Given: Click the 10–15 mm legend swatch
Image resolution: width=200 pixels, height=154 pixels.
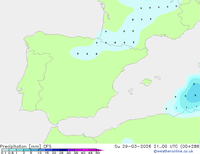Looking at the screenshot, I should [x=42, y=150].
